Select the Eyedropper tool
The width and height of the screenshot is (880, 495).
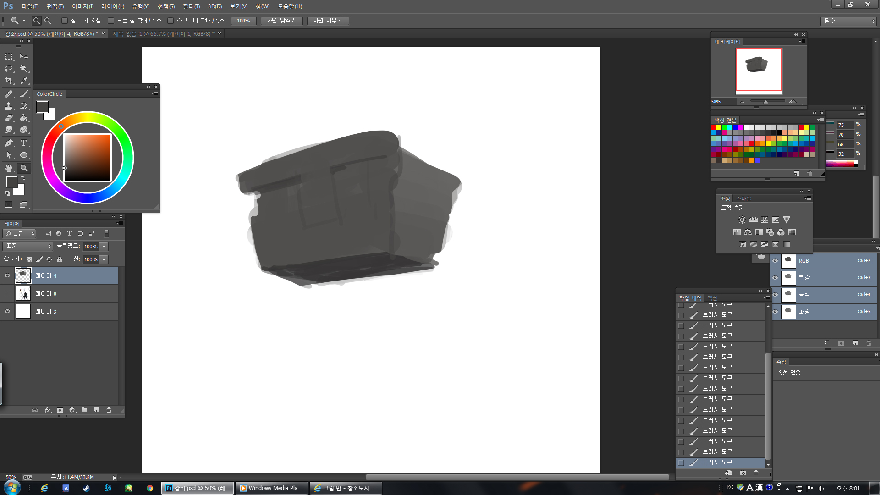[24, 81]
